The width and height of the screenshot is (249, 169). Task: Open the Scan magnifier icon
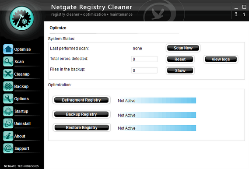point(8,61)
